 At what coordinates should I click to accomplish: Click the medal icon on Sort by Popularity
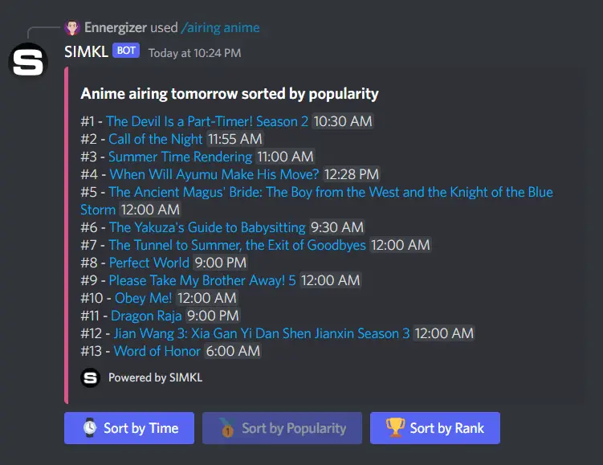pyautogui.click(x=227, y=428)
